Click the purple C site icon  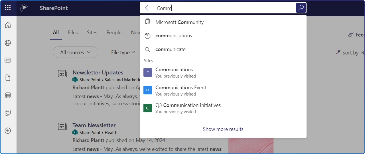148,72
